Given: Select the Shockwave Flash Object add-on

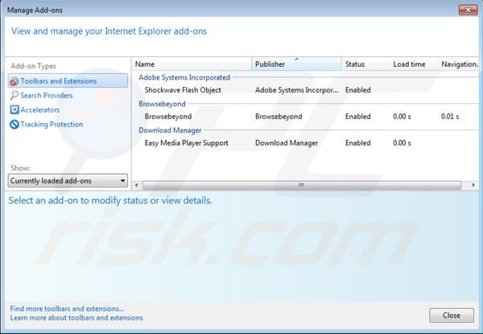Looking at the screenshot, I should click(306, 90).
